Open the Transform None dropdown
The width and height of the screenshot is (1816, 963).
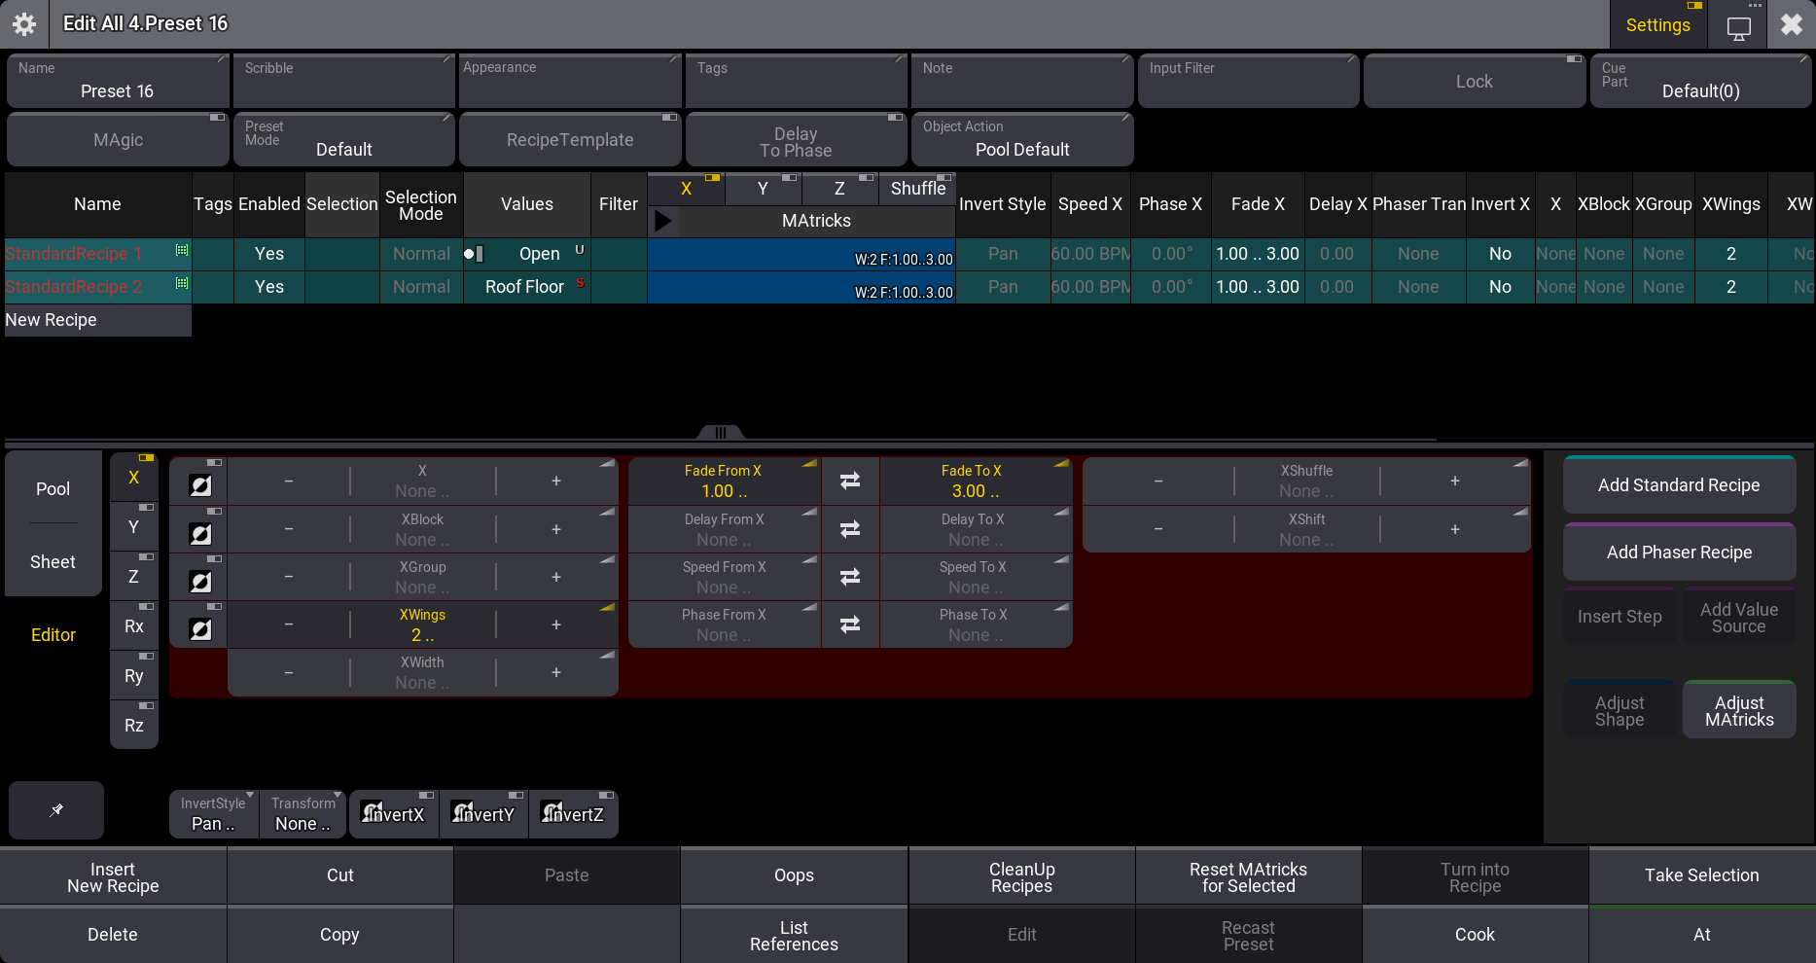coord(303,814)
